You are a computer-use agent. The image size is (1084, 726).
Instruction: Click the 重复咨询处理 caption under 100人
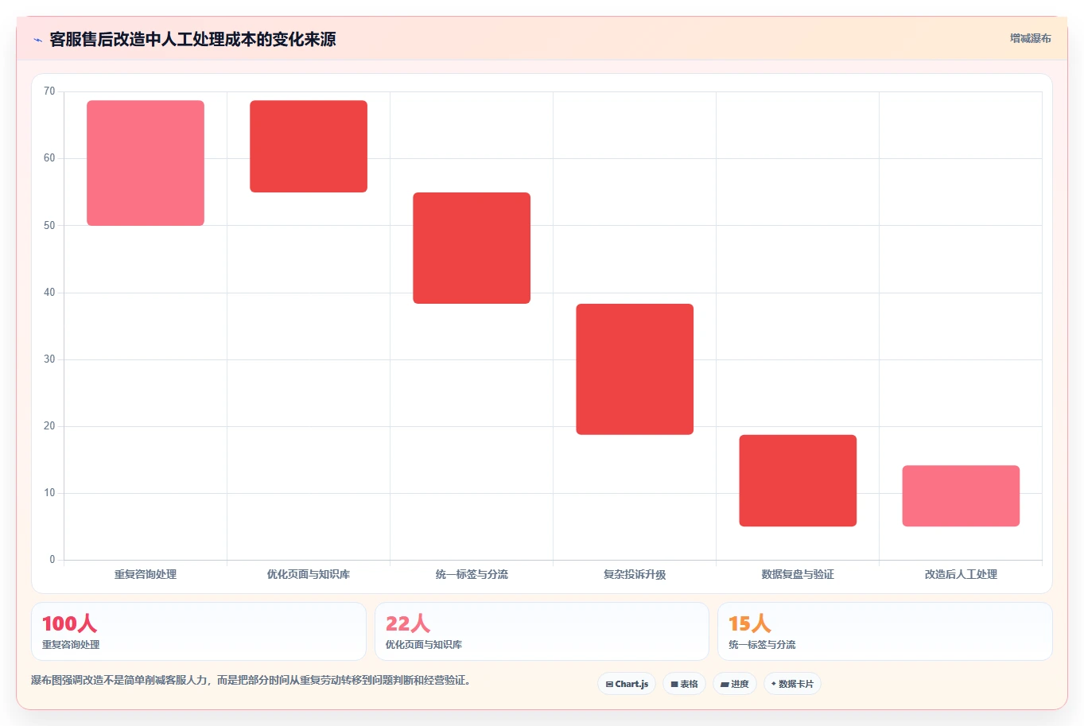71,645
